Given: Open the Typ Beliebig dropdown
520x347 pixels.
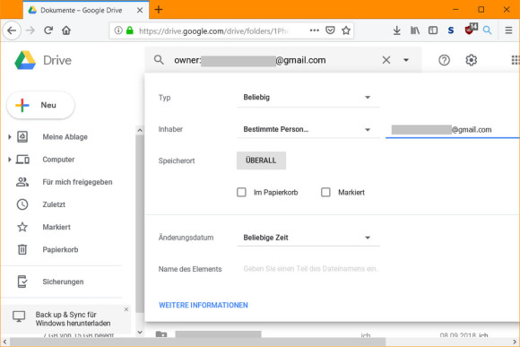Looking at the screenshot, I should [x=308, y=98].
